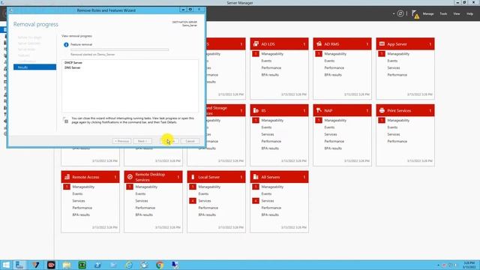Open Performance in the AD RMS tile
480x270 pixels.
(x=334, y=67)
